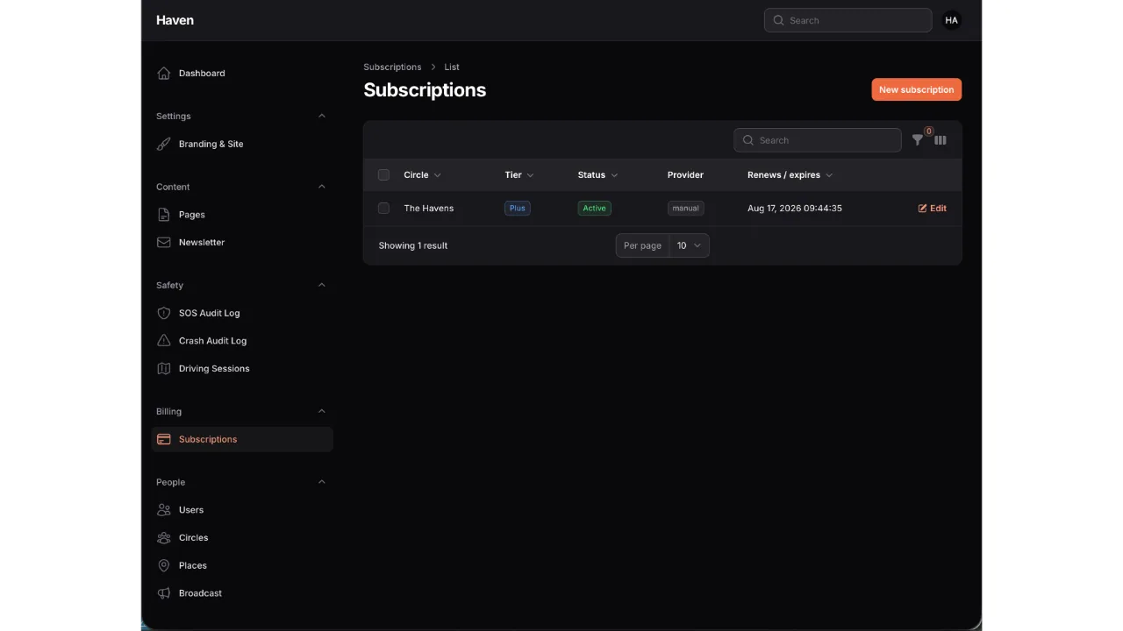Sort by Renews / expires column

tap(790, 175)
